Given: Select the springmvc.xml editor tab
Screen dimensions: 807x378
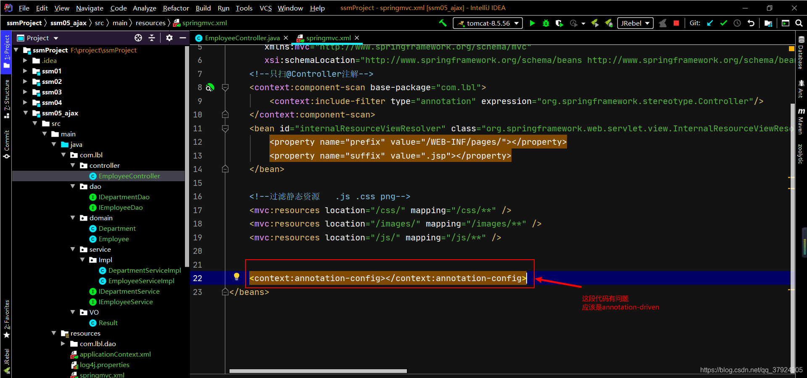Looking at the screenshot, I should pyautogui.click(x=328, y=38).
